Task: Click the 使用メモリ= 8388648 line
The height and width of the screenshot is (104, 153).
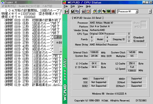Action: pos(18,17)
